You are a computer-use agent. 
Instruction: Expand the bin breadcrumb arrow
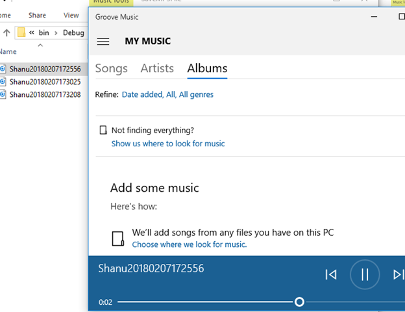[56, 33]
